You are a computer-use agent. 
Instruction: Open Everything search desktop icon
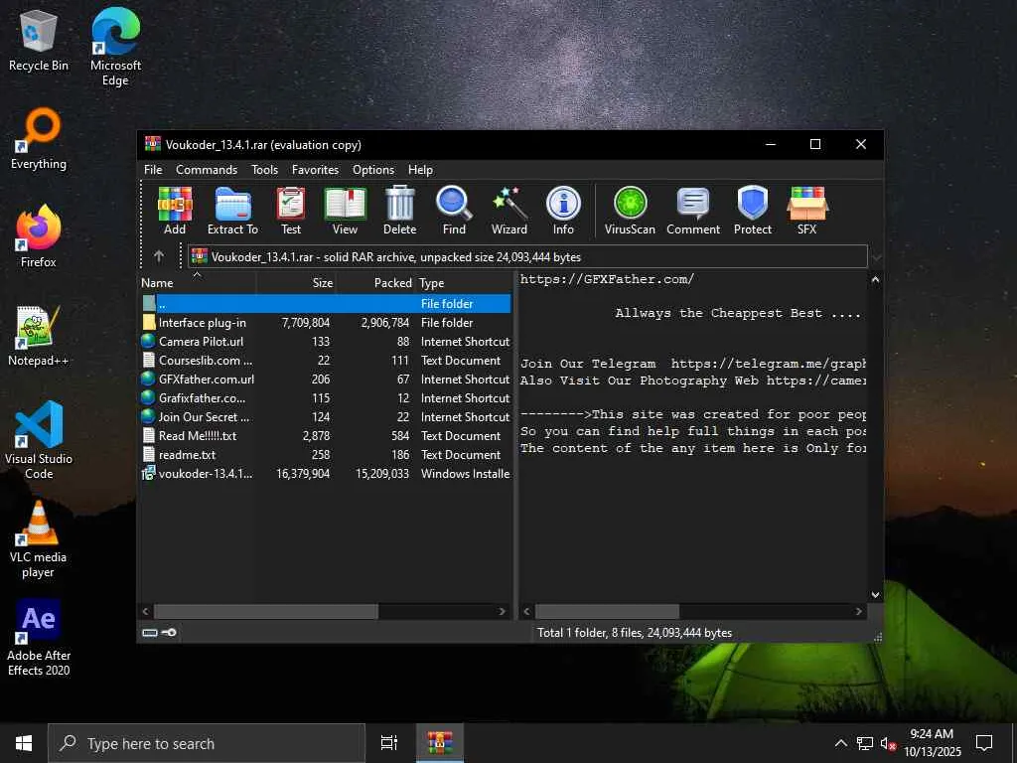click(39, 139)
